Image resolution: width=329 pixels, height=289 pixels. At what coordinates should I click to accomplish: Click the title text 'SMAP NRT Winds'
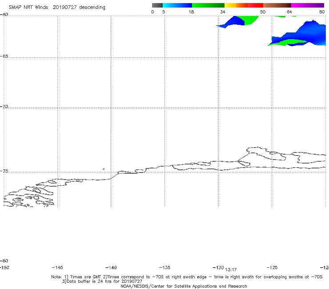pos(28,7)
